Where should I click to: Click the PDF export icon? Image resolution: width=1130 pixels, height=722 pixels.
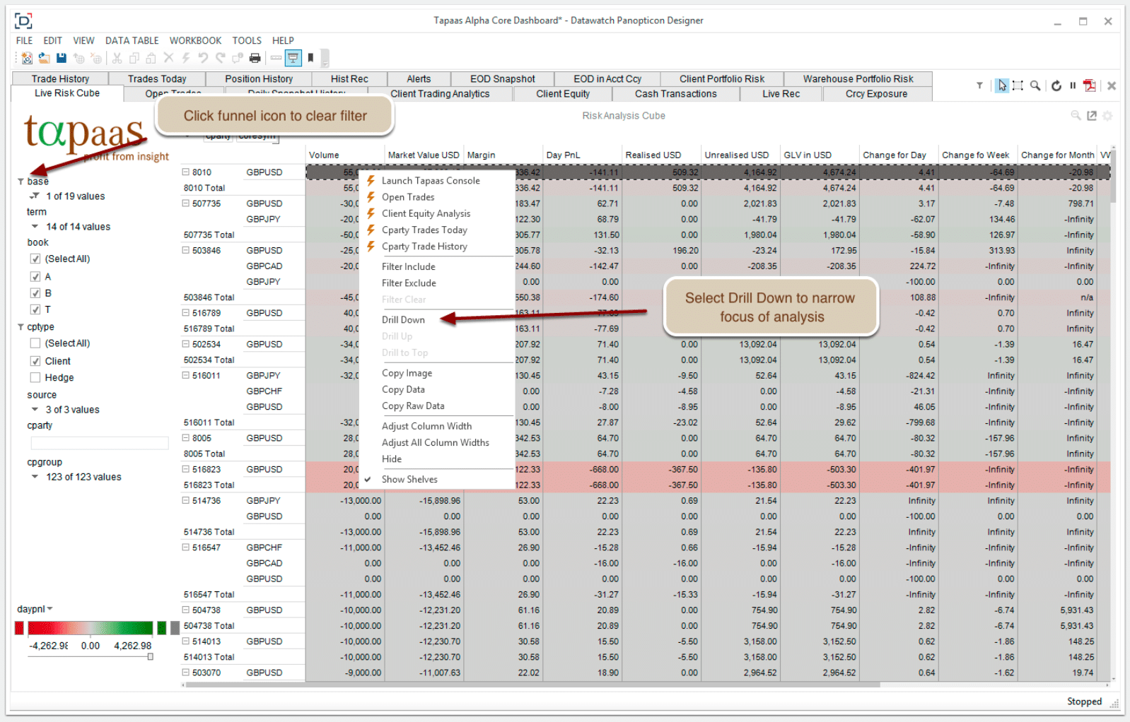(1089, 85)
